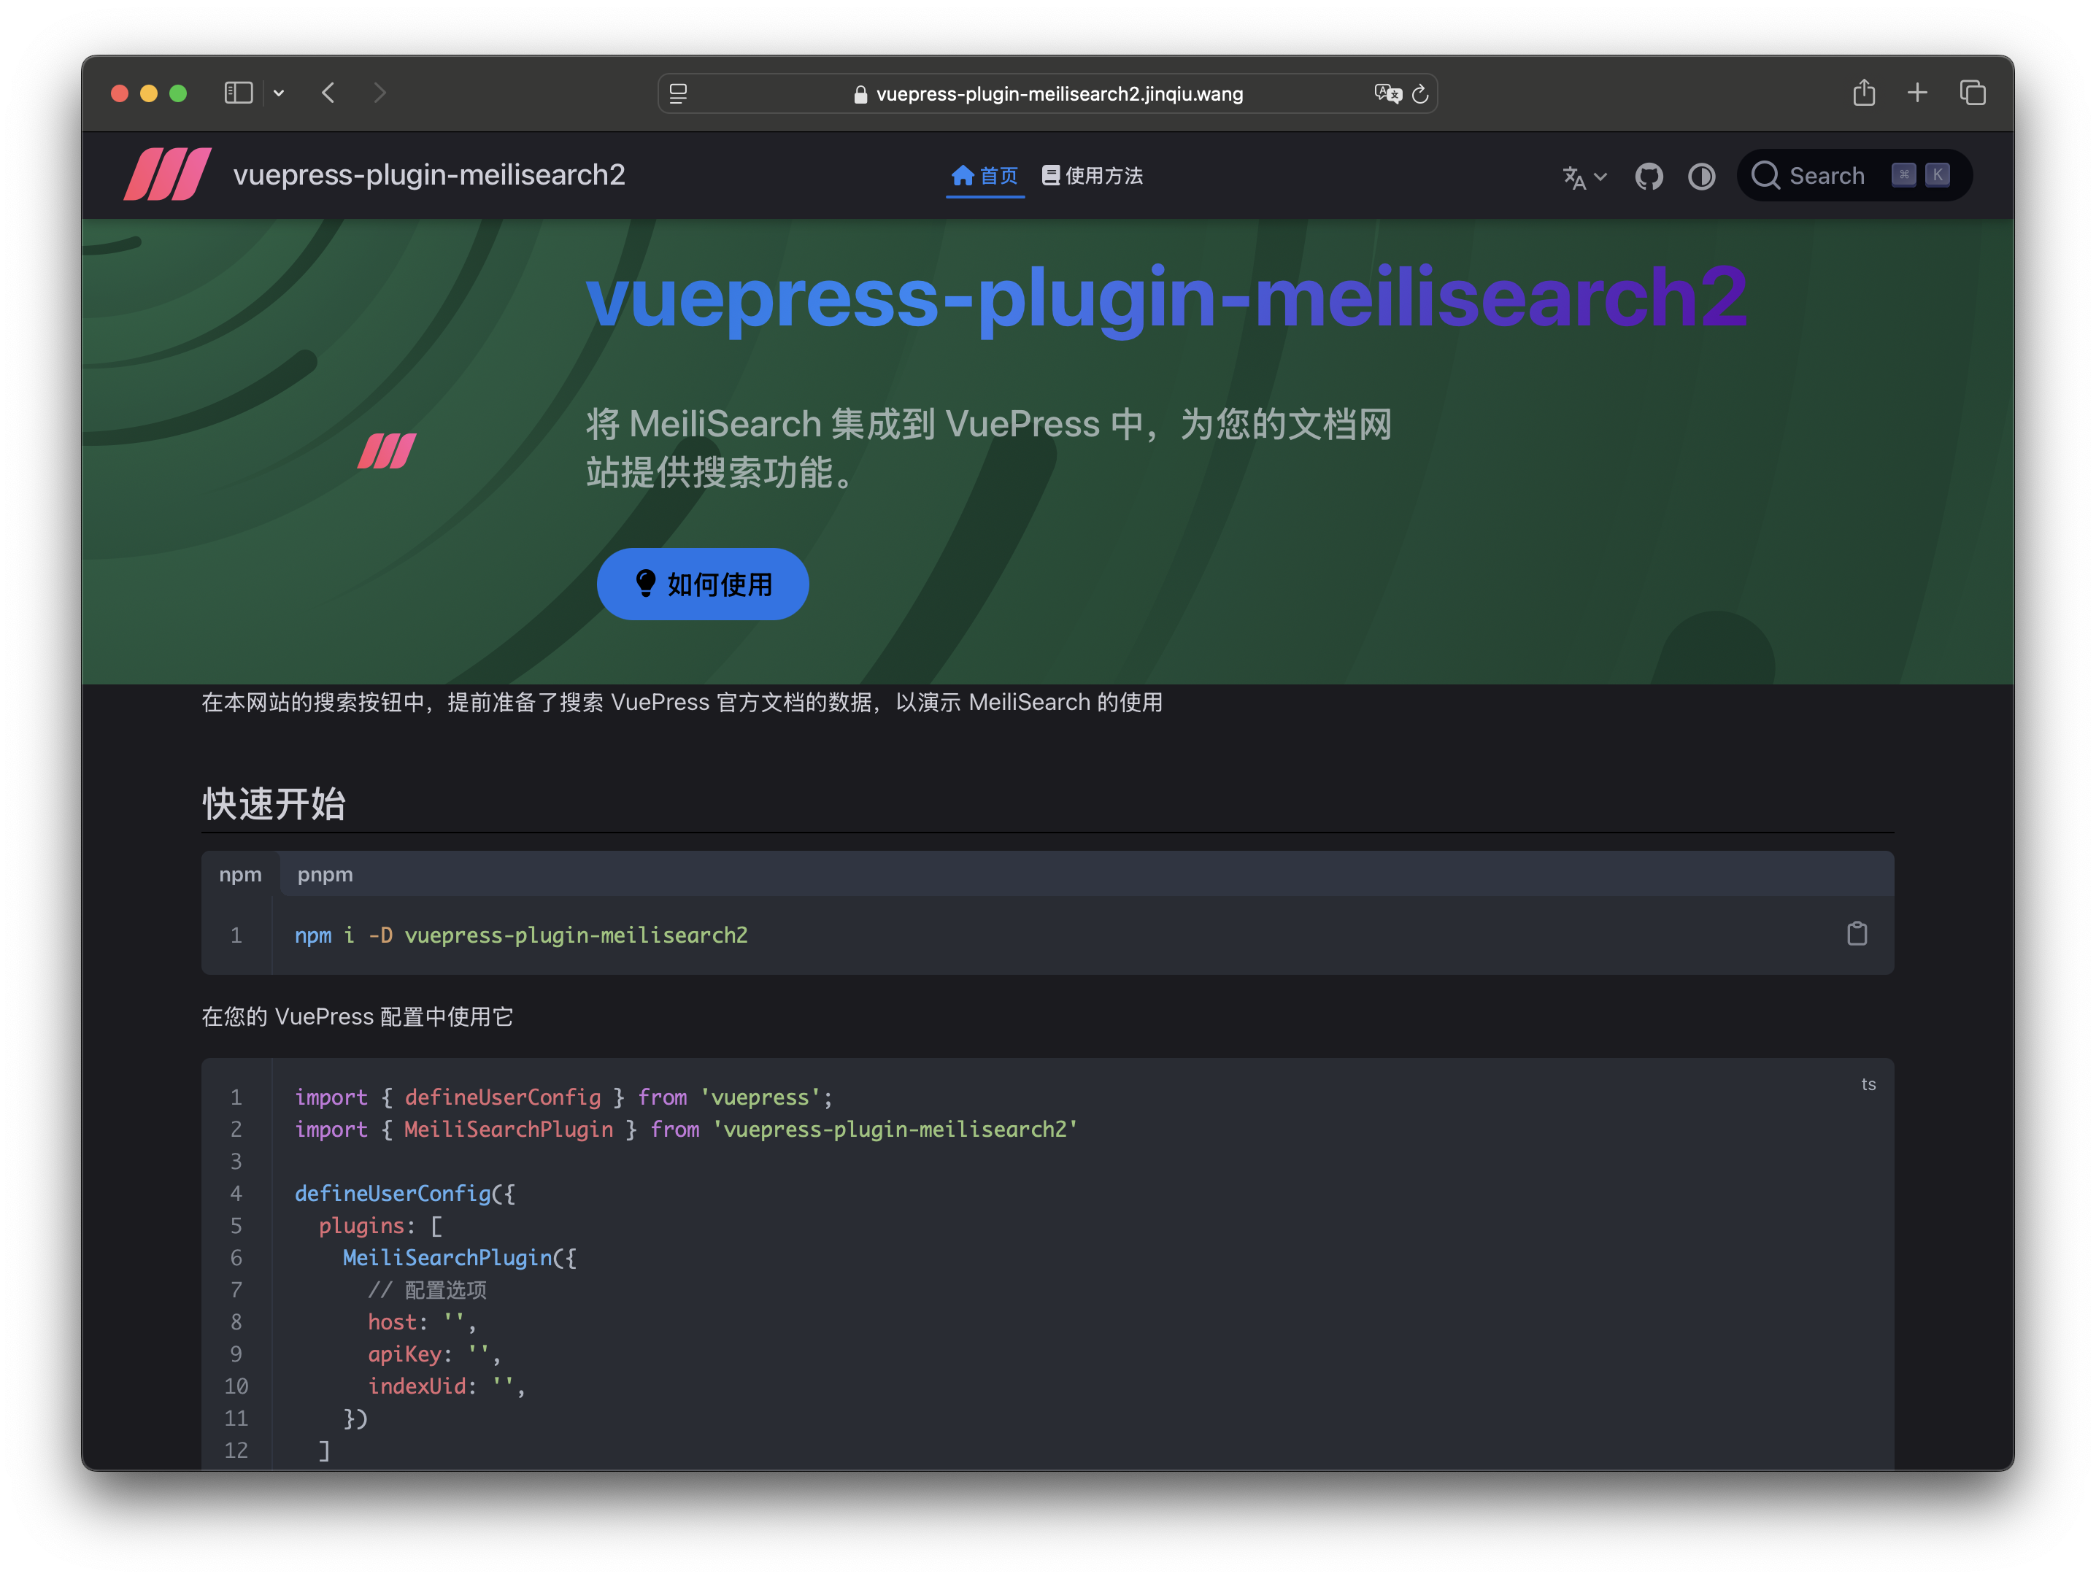Toggle the Safari sidebar
This screenshot has height=1579, width=2096.
pos(238,93)
